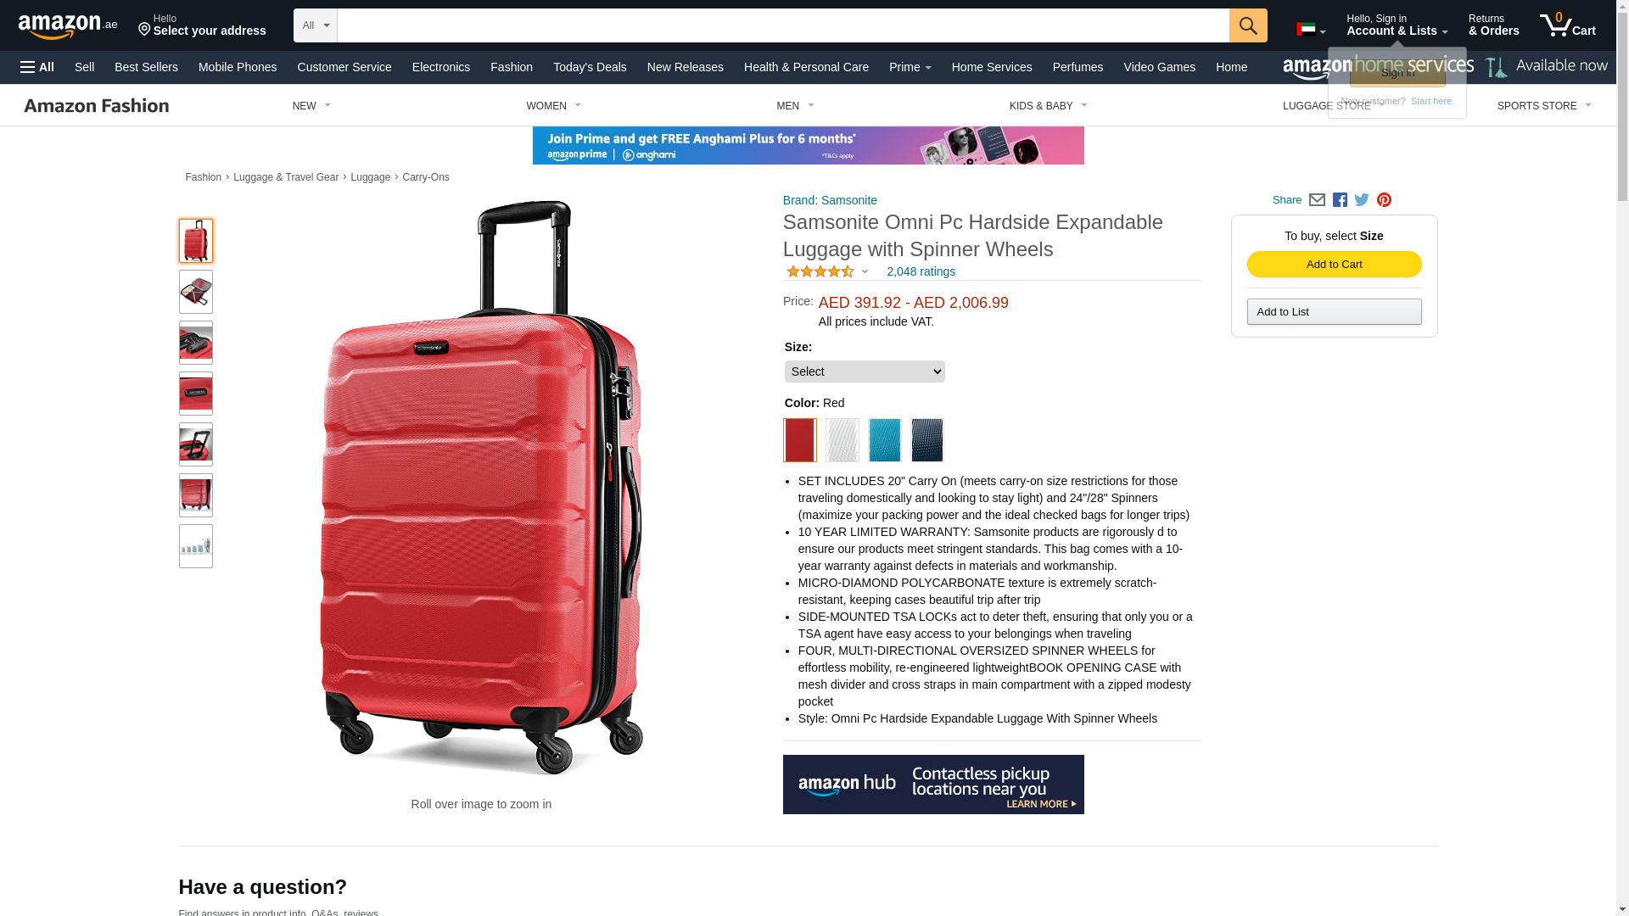Click the search magnifier button
This screenshot has width=1629, height=916.
click(1247, 25)
